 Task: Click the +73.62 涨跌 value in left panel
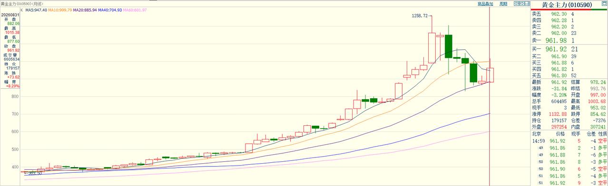pyautogui.click(x=13, y=77)
